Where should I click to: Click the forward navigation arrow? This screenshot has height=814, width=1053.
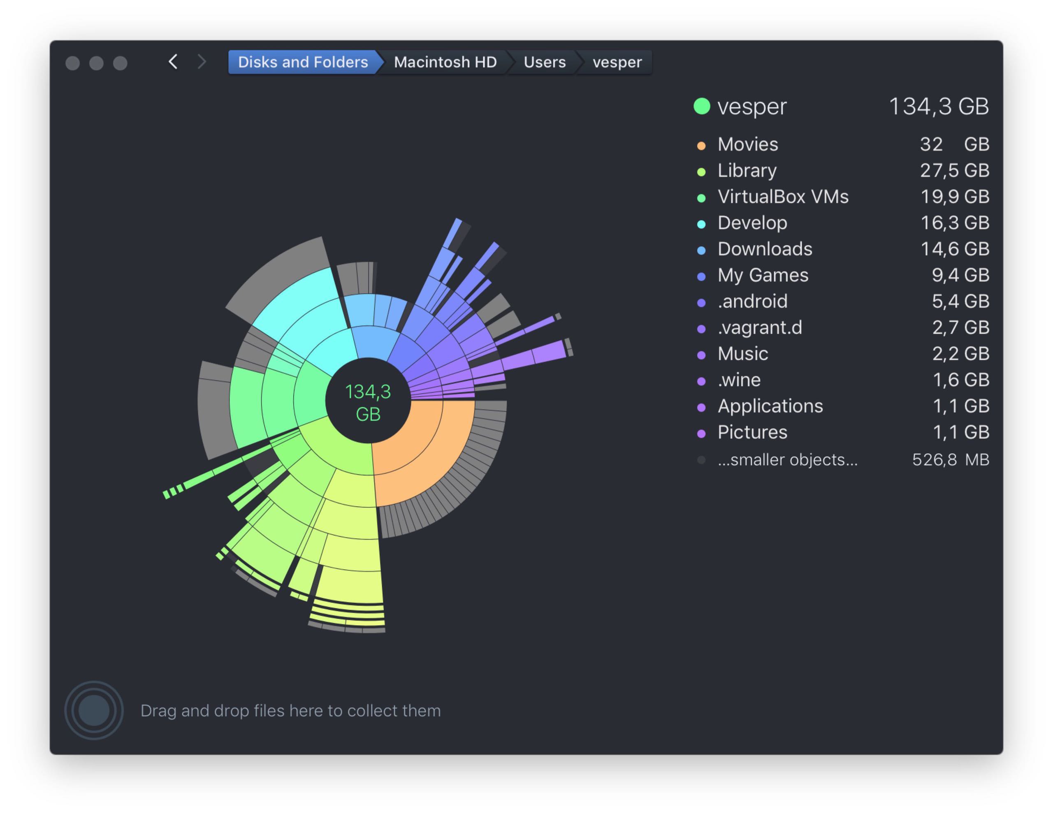tap(202, 62)
